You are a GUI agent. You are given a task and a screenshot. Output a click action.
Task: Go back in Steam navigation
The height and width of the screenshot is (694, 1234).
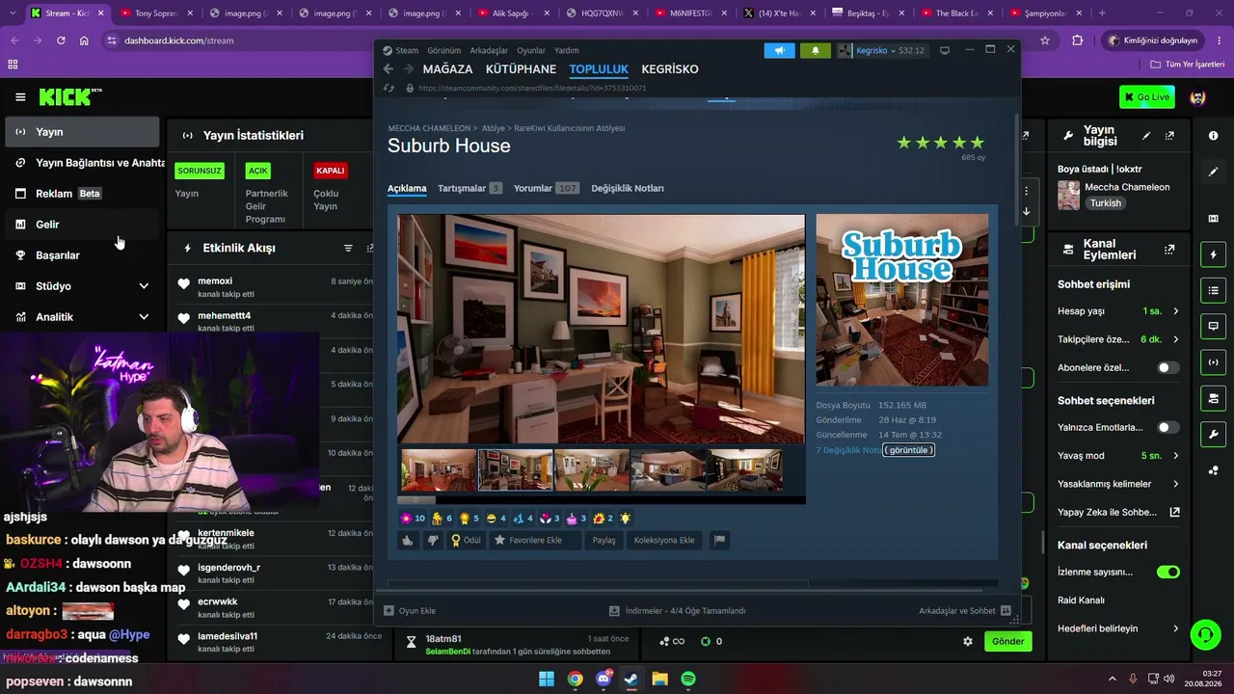(x=389, y=69)
